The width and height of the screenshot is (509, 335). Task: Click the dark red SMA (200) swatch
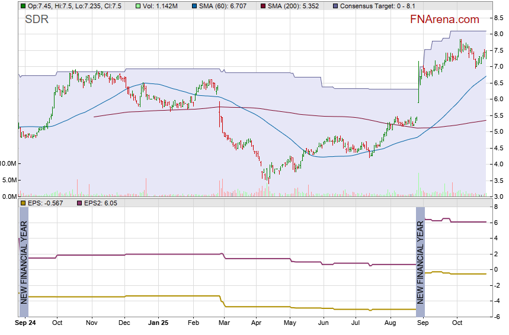pos(264,6)
